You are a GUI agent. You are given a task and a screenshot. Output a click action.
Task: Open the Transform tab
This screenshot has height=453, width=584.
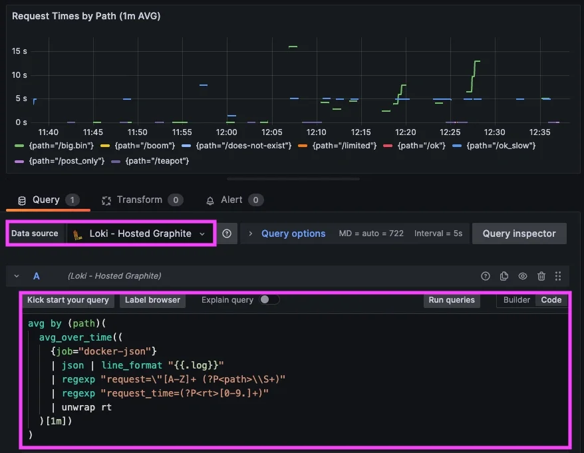tap(142, 200)
